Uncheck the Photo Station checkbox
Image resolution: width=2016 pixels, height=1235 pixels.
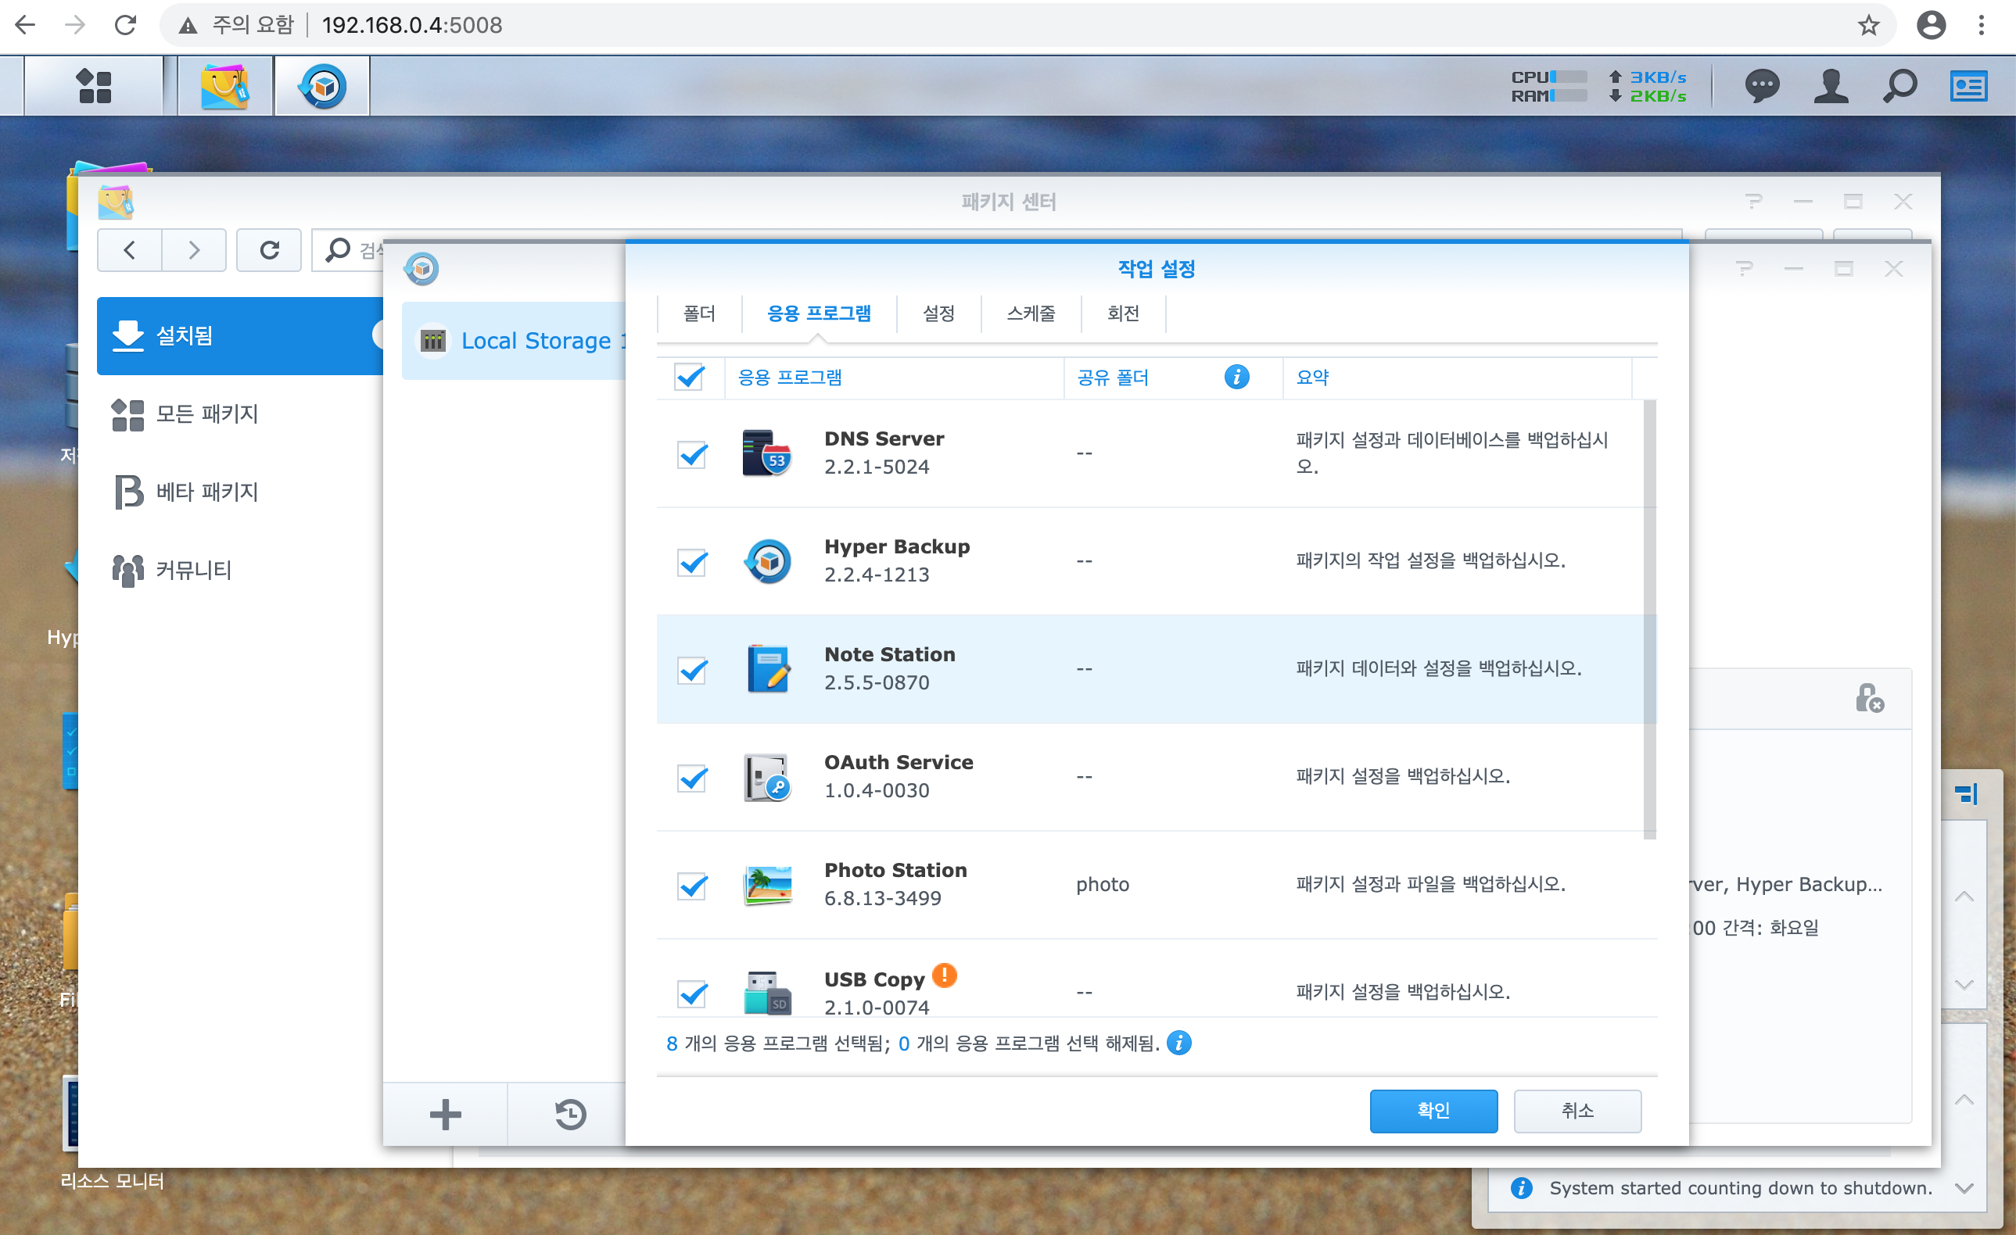[x=692, y=886]
